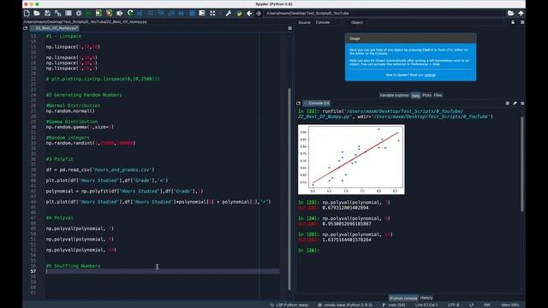Click the Save all files icon

(x=58, y=14)
